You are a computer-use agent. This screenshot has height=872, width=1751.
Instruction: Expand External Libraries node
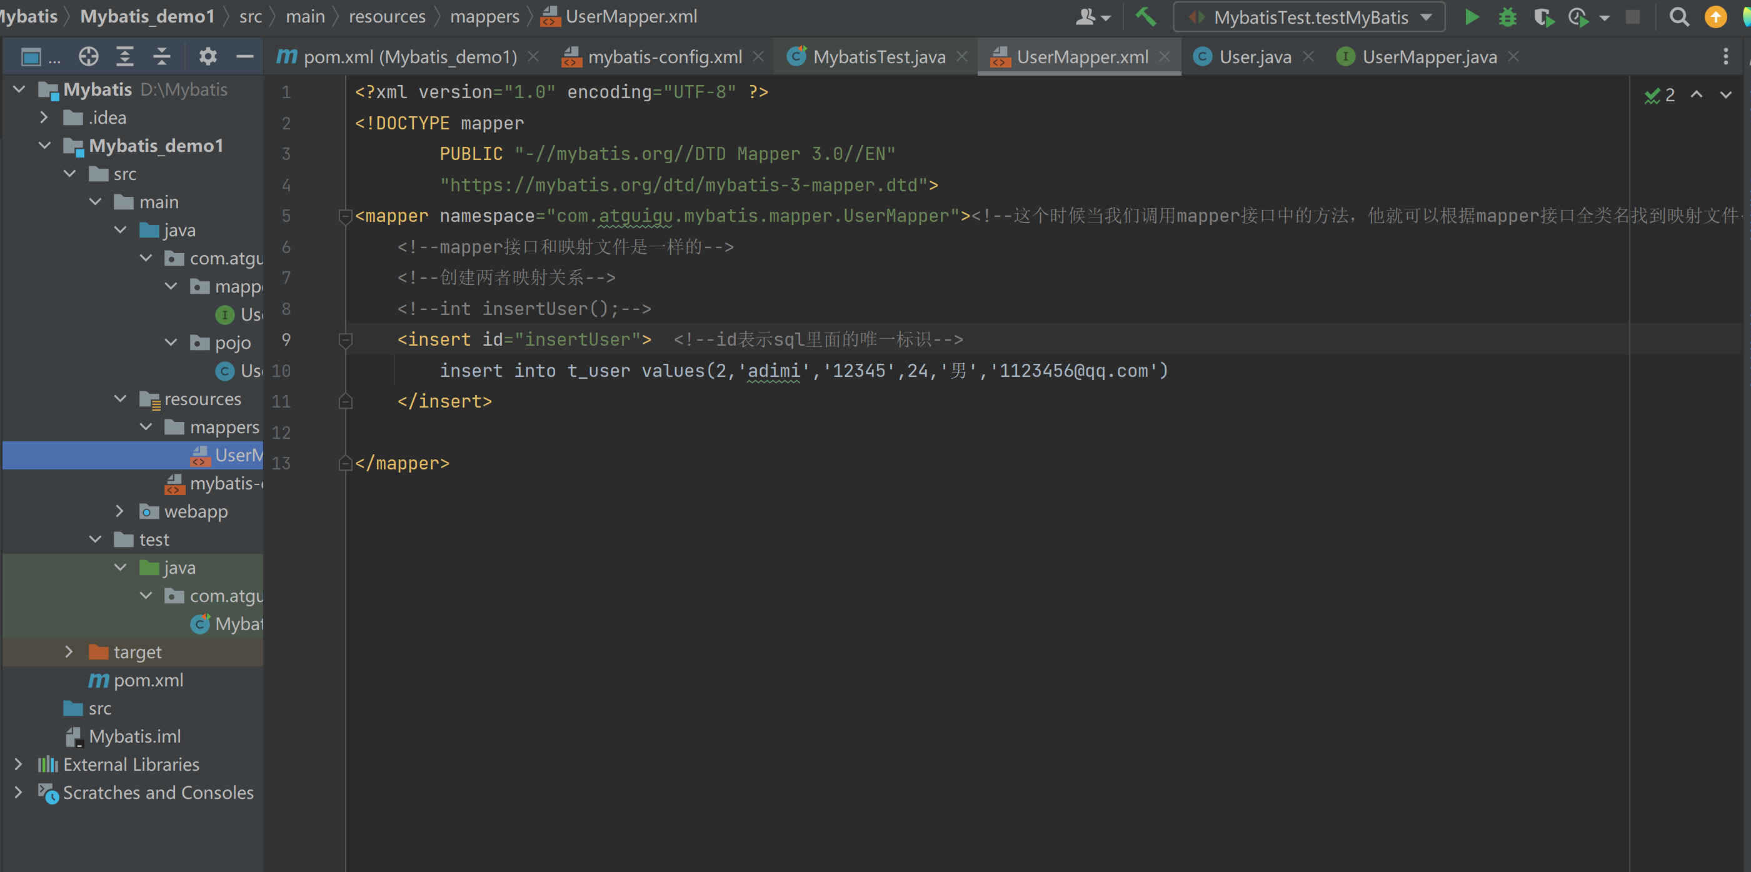pyautogui.click(x=18, y=764)
